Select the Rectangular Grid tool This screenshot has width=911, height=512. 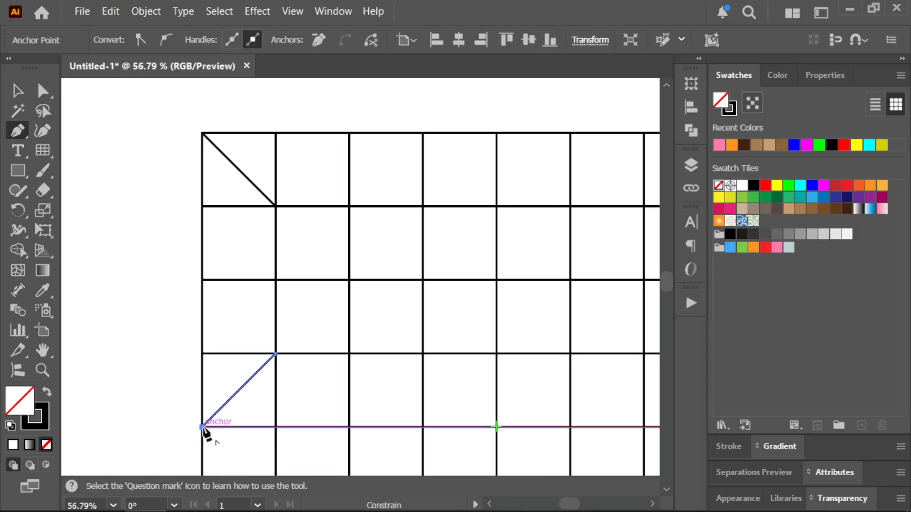[x=43, y=150]
